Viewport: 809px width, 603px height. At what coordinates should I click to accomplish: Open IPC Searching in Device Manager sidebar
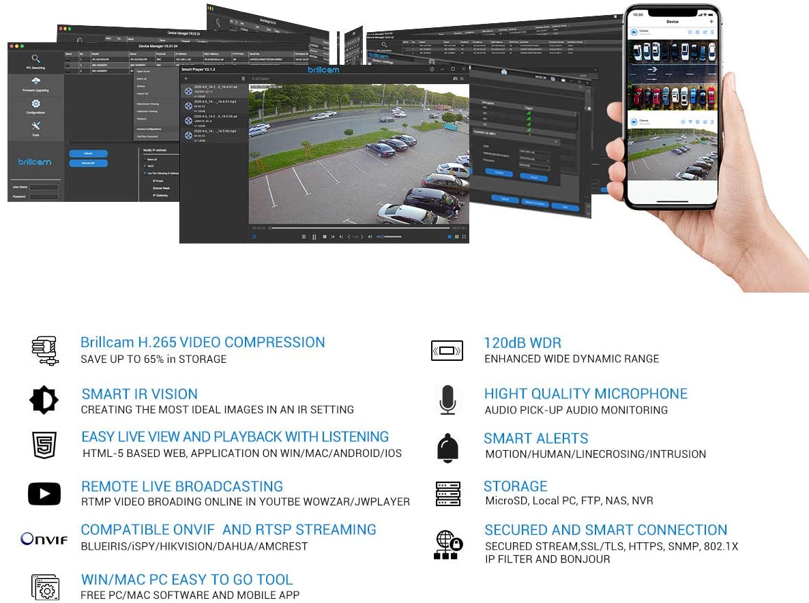pyautogui.click(x=35, y=61)
